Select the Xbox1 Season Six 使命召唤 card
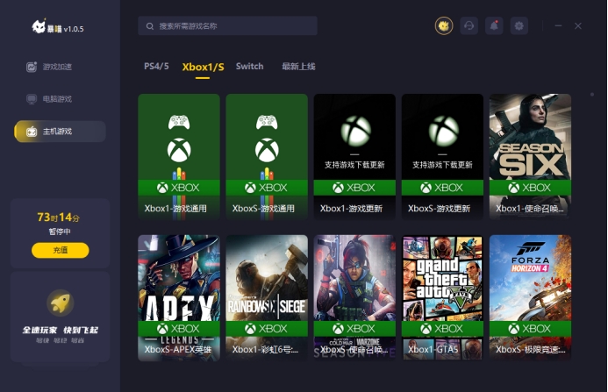The width and height of the screenshot is (608, 392). coord(530,157)
